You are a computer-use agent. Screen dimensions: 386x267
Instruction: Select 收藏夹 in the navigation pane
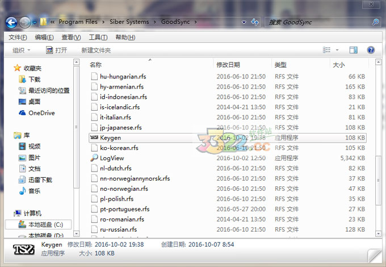32,68
